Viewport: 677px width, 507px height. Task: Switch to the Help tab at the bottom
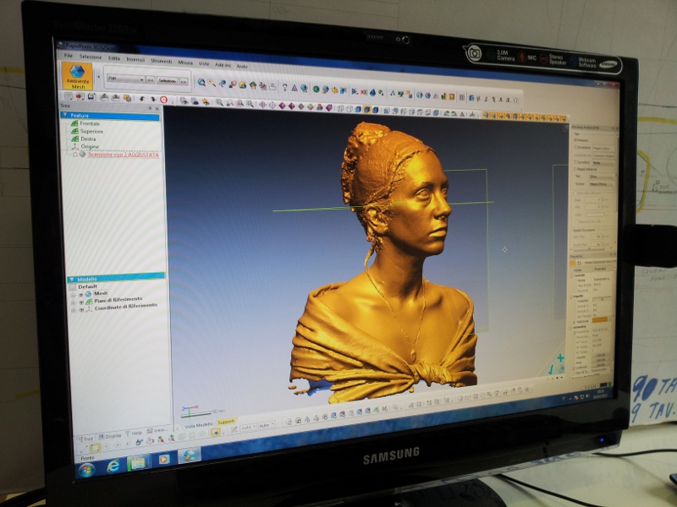(134, 433)
